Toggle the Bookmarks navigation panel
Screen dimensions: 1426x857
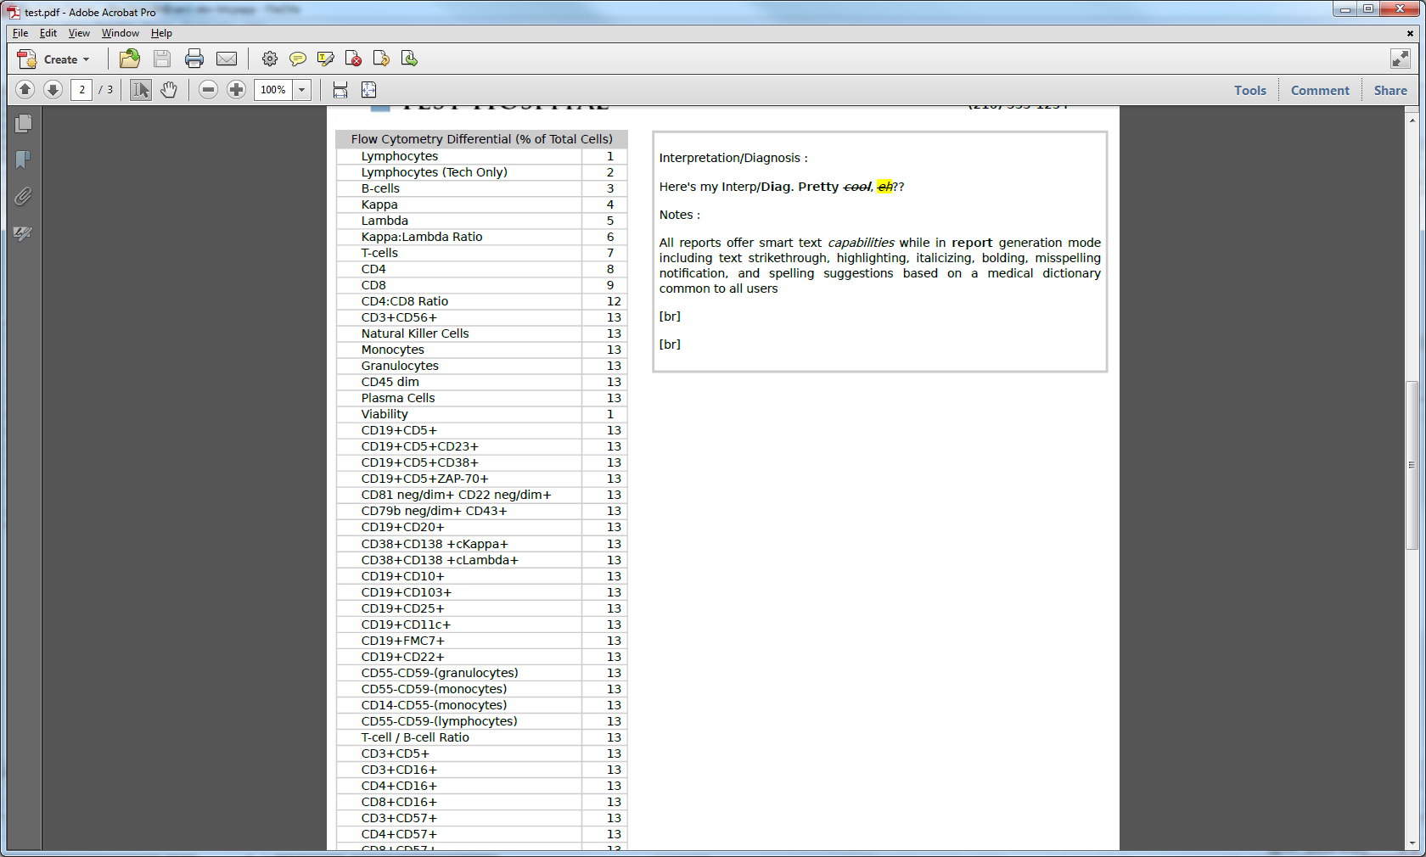[23, 160]
